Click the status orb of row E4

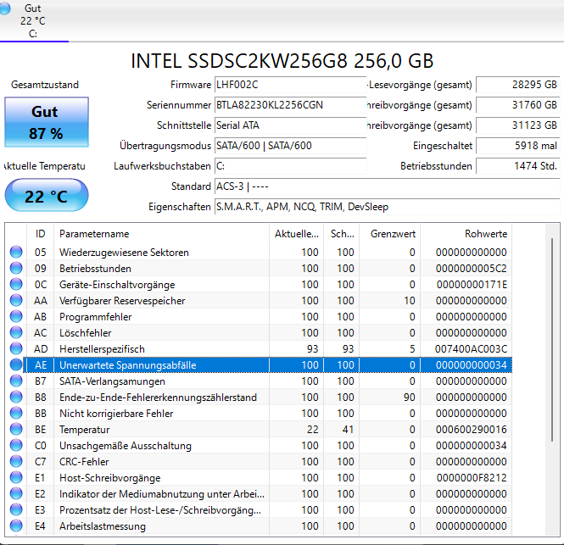pos(16,526)
